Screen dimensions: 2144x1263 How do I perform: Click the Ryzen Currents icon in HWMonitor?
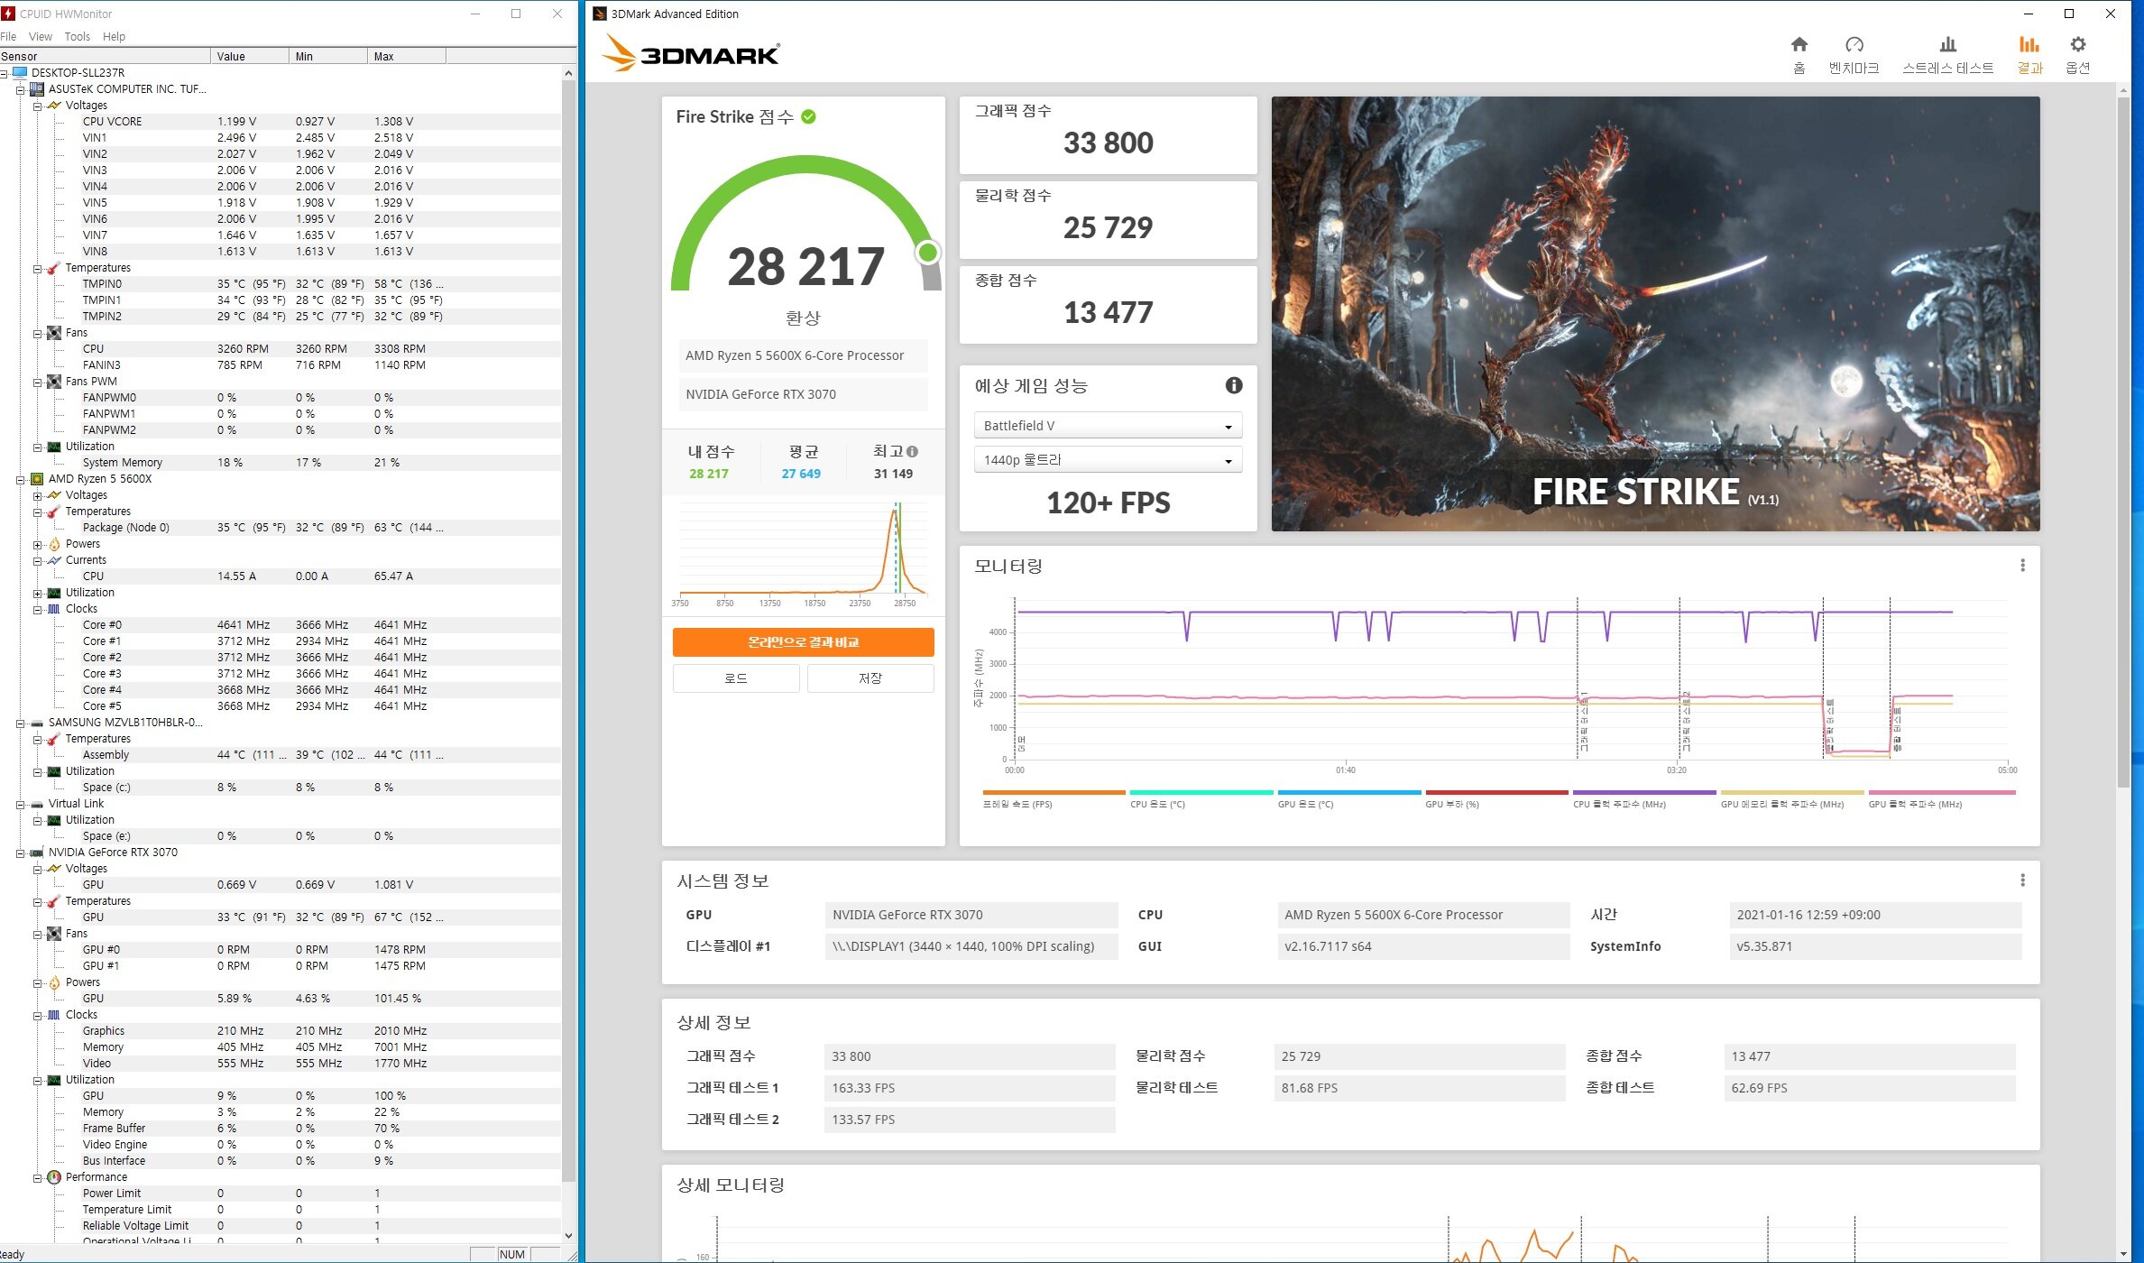[x=54, y=560]
